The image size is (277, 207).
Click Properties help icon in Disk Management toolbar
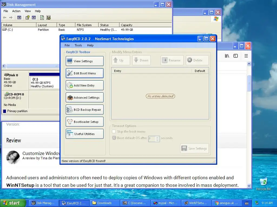[x=27, y=18]
